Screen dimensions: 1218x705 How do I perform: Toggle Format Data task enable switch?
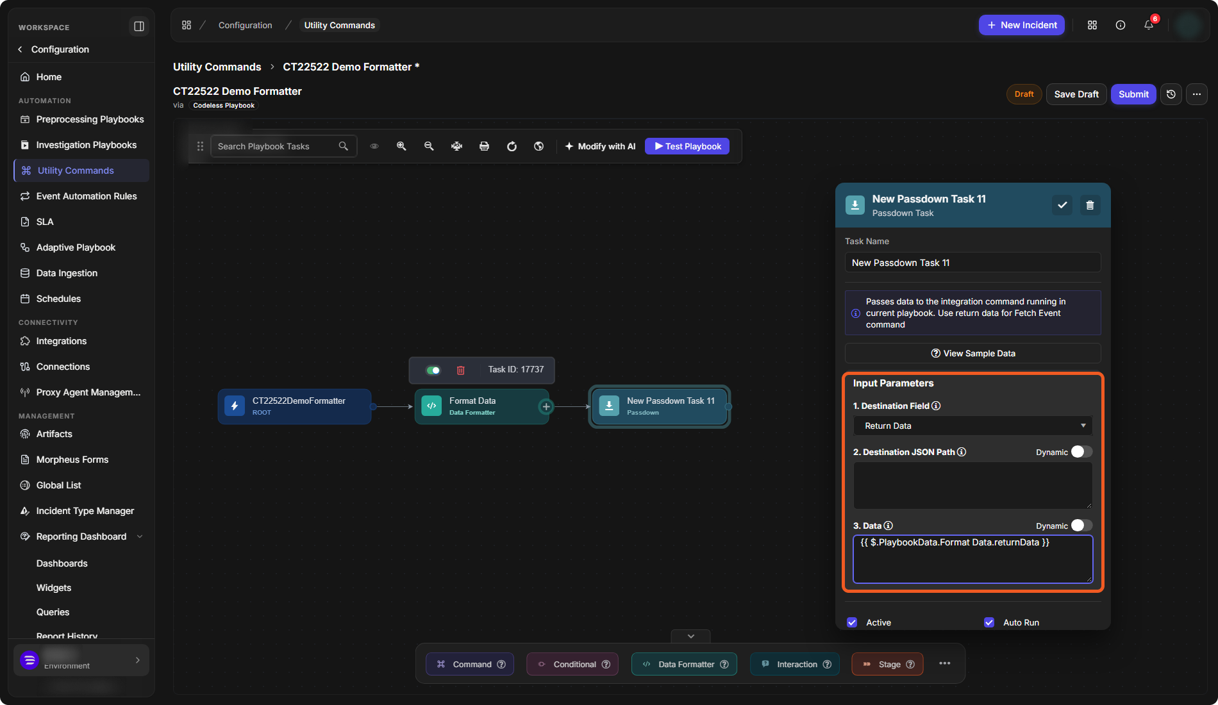click(x=433, y=370)
